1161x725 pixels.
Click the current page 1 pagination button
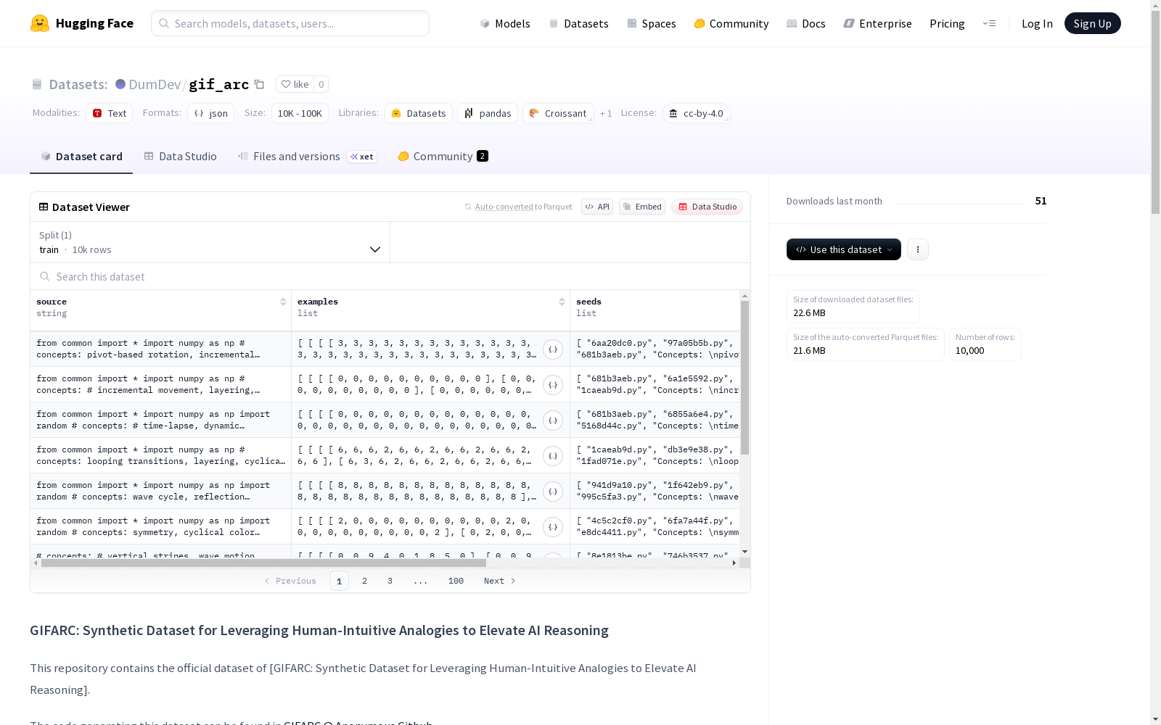pos(339,581)
